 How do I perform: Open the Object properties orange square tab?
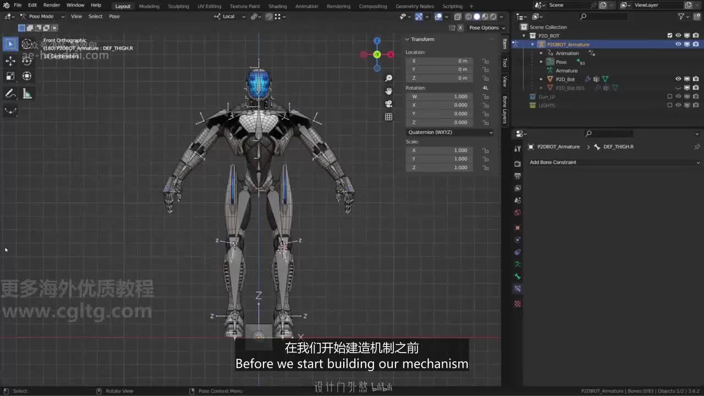518,228
